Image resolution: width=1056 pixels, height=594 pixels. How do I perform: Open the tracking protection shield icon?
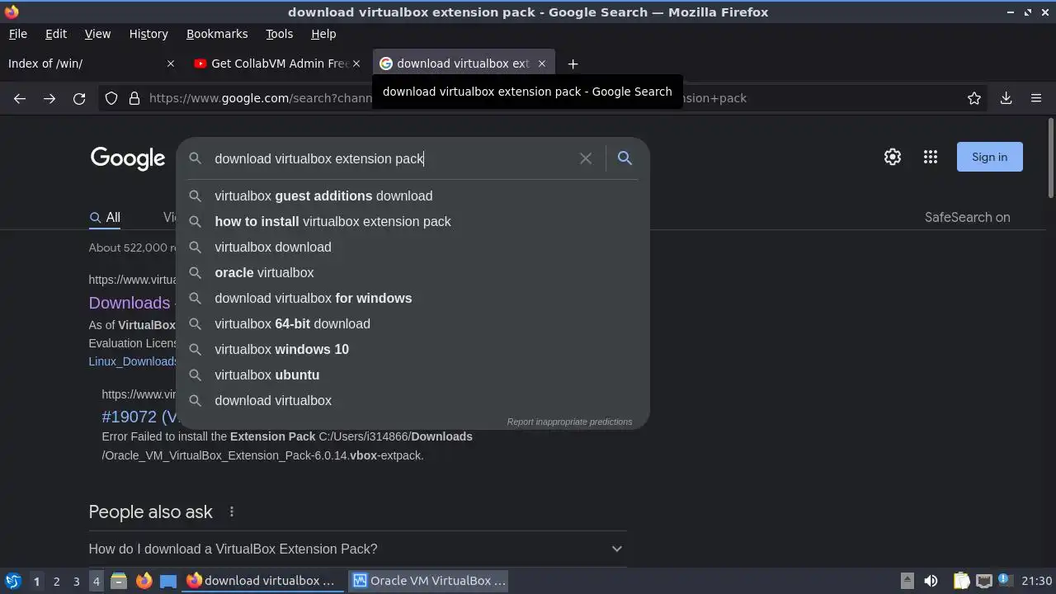[111, 98]
